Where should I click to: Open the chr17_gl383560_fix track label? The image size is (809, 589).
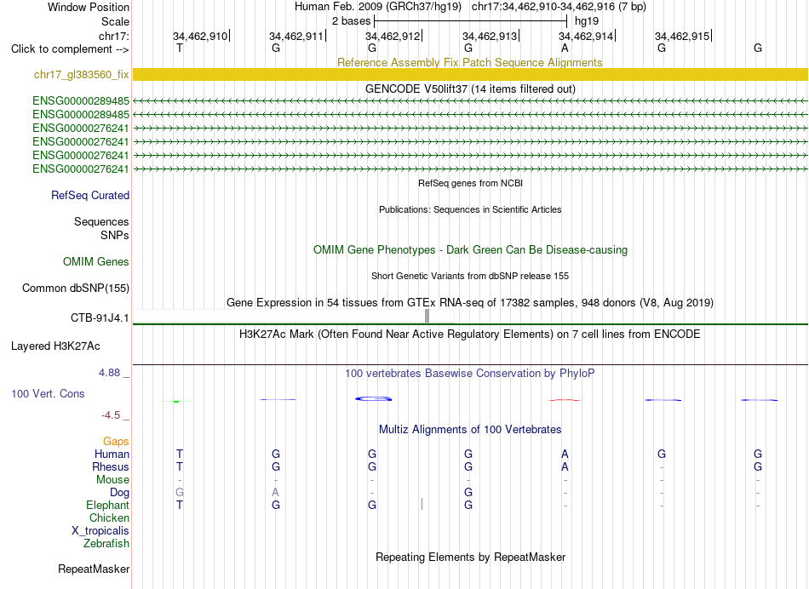coord(82,74)
